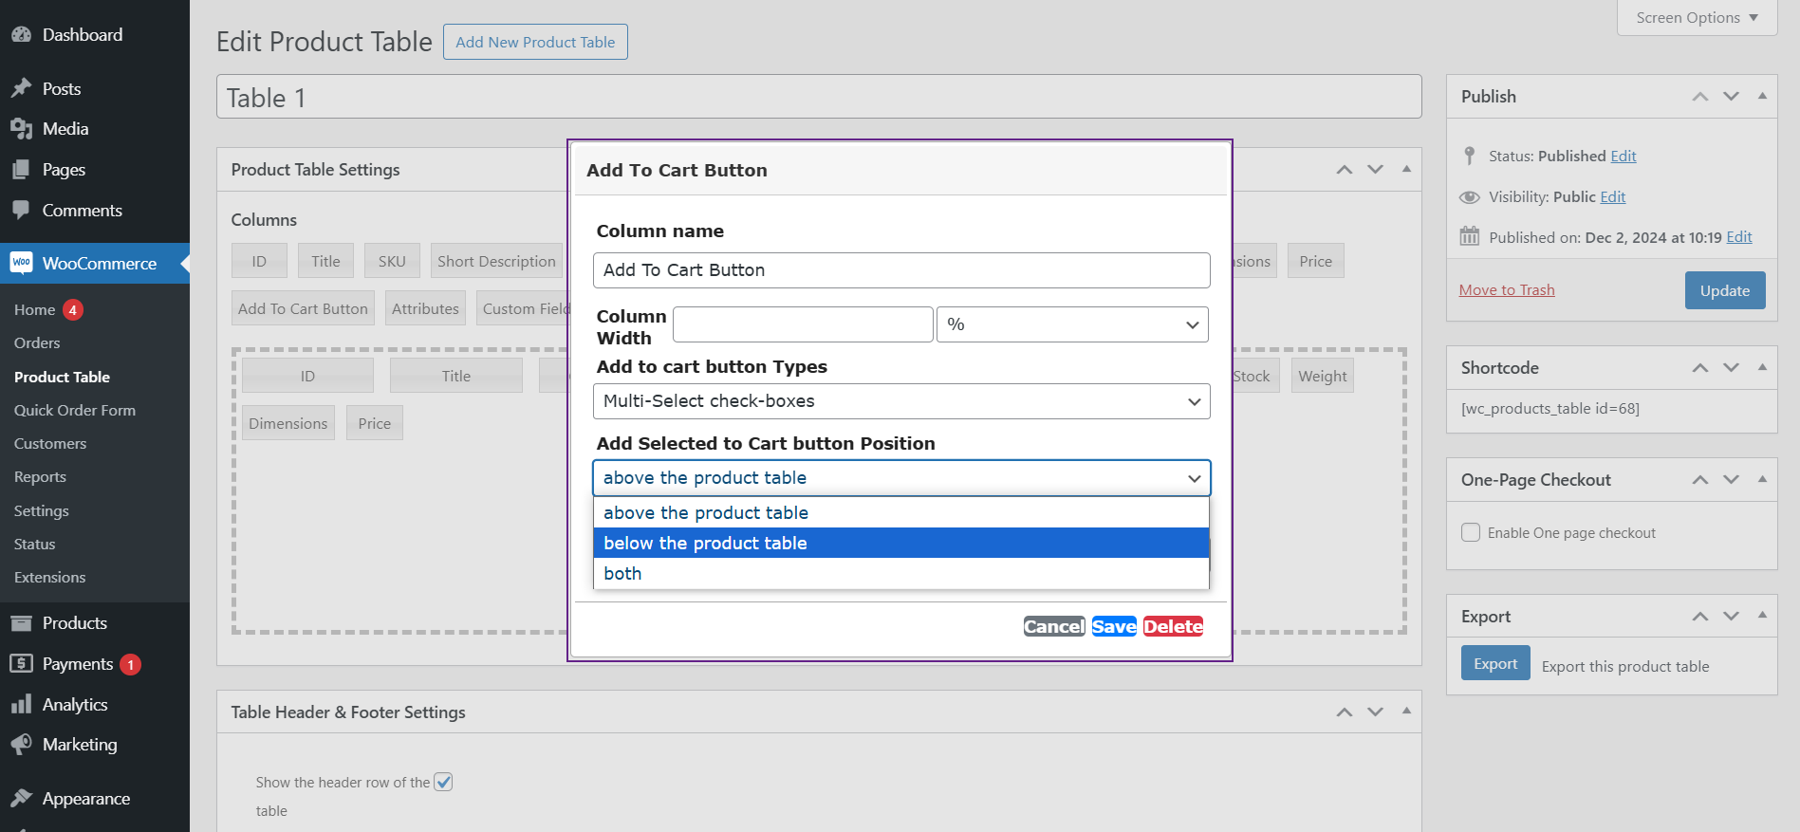Choose the 'both' position option
The width and height of the screenshot is (1800, 832).
click(900, 573)
